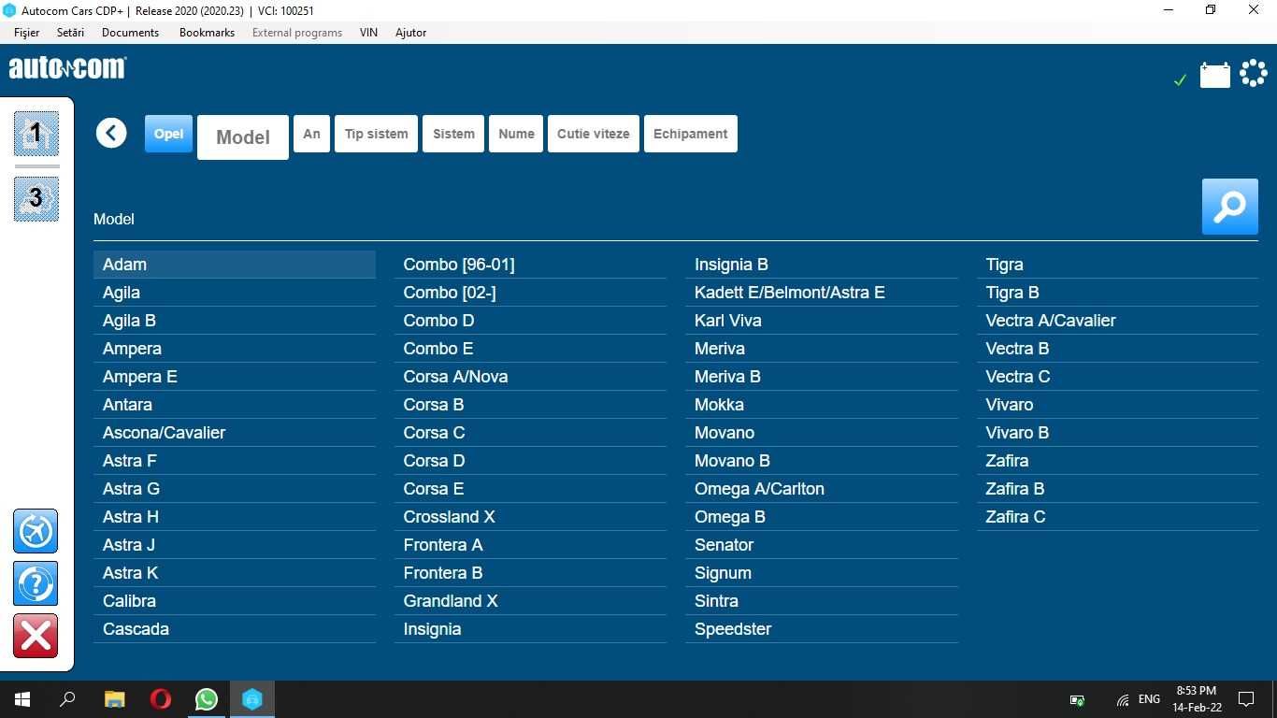The width and height of the screenshot is (1277, 718).
Task: Select the Calibra model
Action: tap(235, 601)
